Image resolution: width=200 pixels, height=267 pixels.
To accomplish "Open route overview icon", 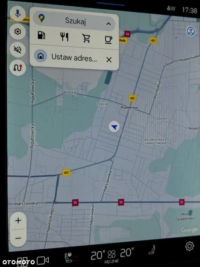I will click(18, 68).
